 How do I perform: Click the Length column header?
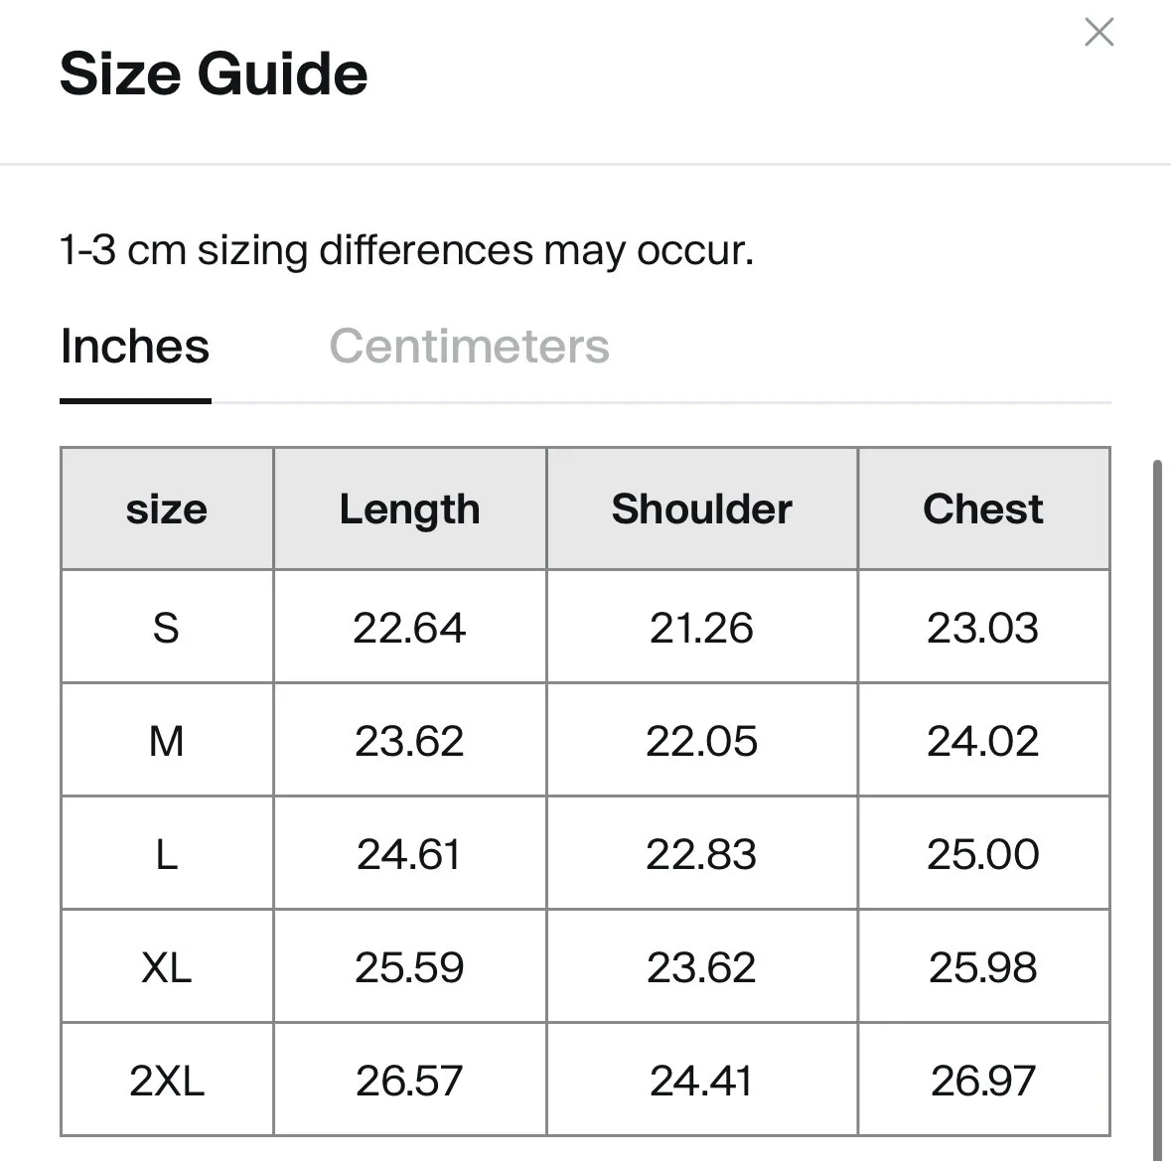coord(410,509)
